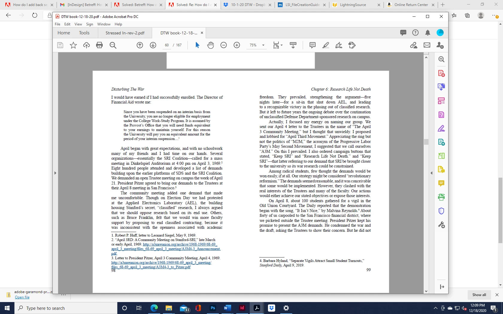Open the Find text magnifier tool
This screenshot has height=314, width=503.
coord(113,45)
